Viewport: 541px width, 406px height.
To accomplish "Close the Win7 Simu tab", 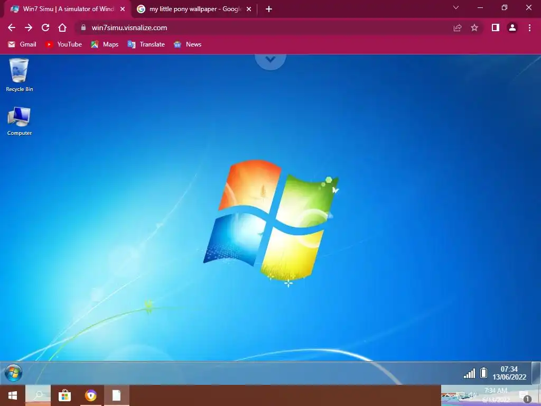I will click(123, 9).
